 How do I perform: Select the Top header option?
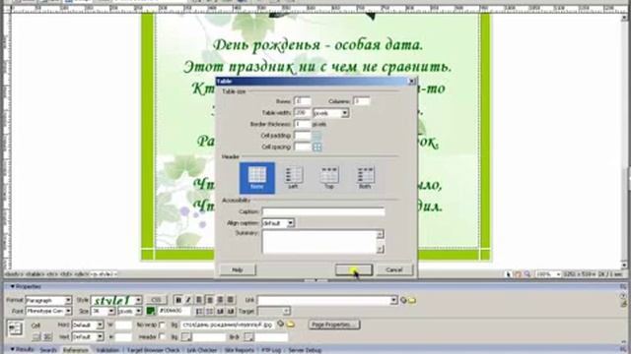(x=329, y=178)
